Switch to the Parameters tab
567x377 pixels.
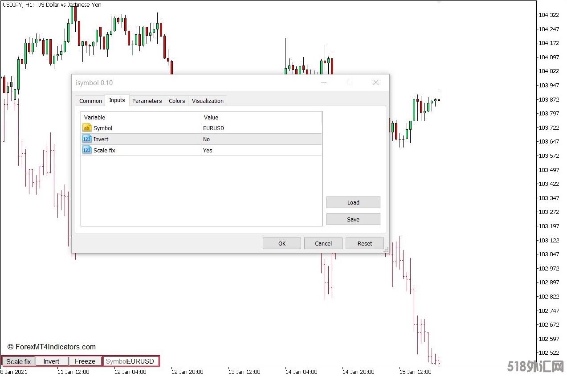(147, 101)
